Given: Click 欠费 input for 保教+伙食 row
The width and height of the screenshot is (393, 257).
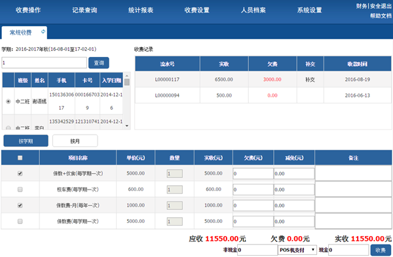Looking at the screenshot, I should click(253, 174).
